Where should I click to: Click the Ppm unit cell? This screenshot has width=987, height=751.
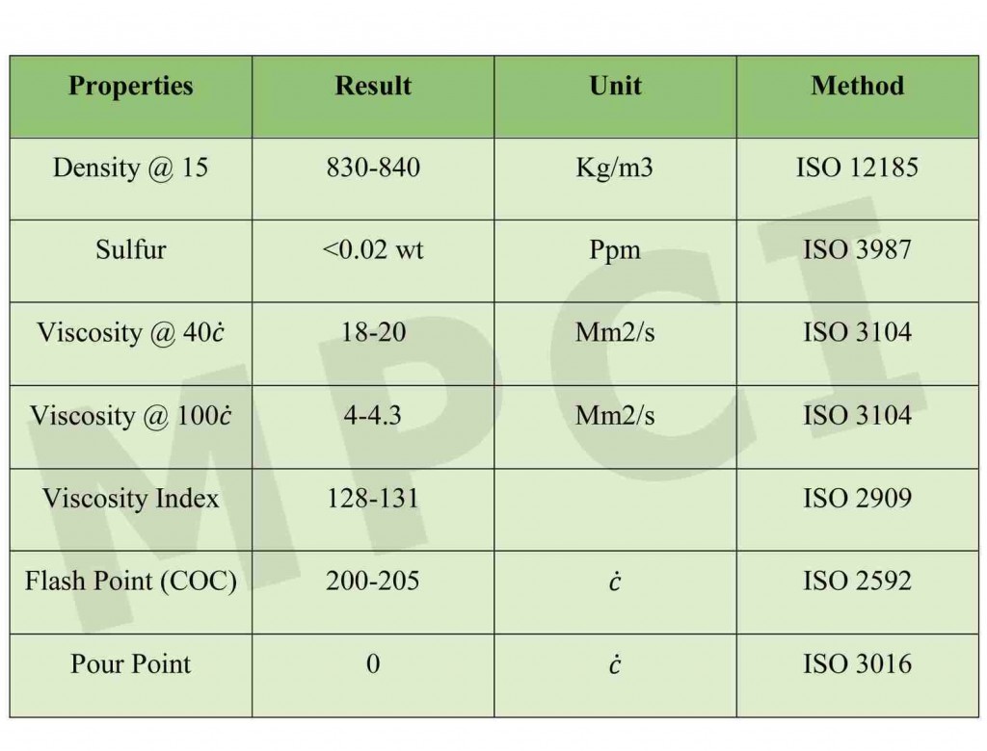point(615,250)
